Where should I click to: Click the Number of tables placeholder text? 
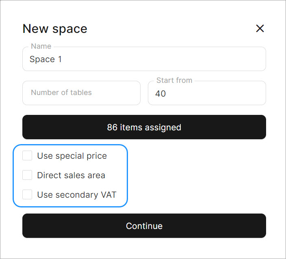(61, 93)
